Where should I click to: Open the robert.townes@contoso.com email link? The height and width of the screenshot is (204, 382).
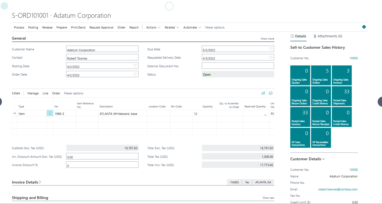(x=338, y=189)
